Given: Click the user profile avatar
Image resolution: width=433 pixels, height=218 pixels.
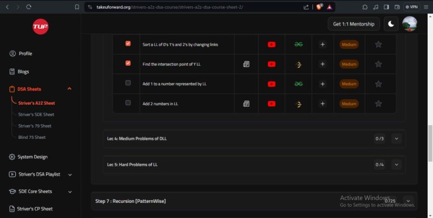Looking at the screenshot, I should click(410, 24).
